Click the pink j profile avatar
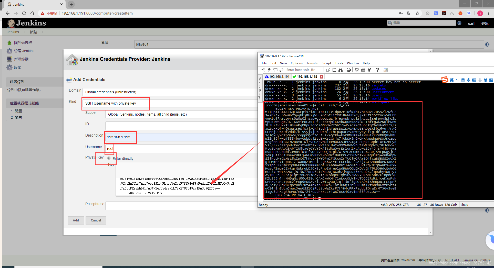 pyautogui.click(x=480, y=13)
